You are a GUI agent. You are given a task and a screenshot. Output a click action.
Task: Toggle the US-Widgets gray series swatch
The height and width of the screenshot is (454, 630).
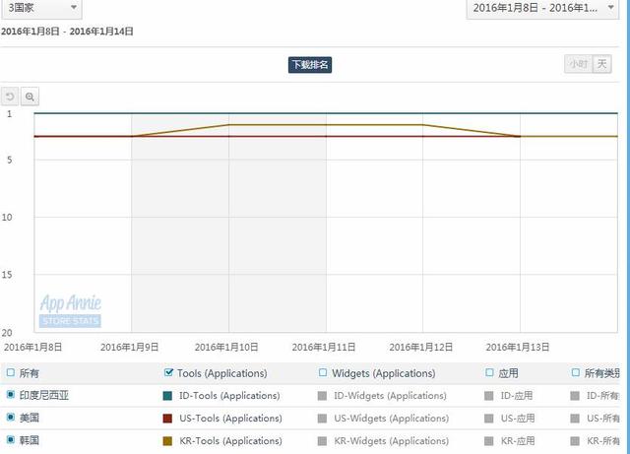(322, 419)
